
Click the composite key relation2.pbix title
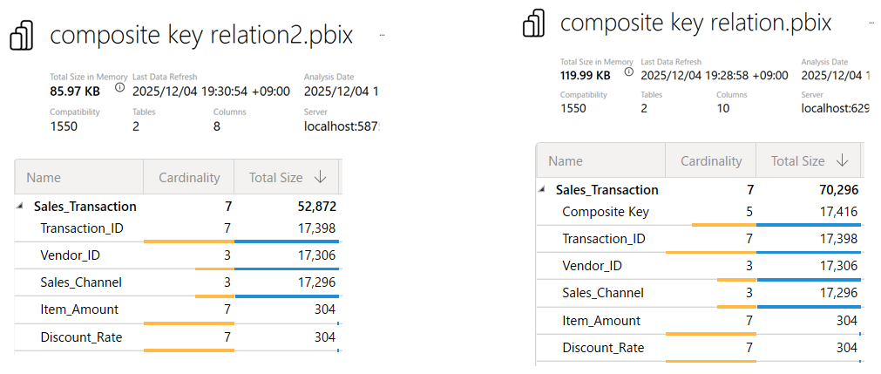tap(201, 36)
